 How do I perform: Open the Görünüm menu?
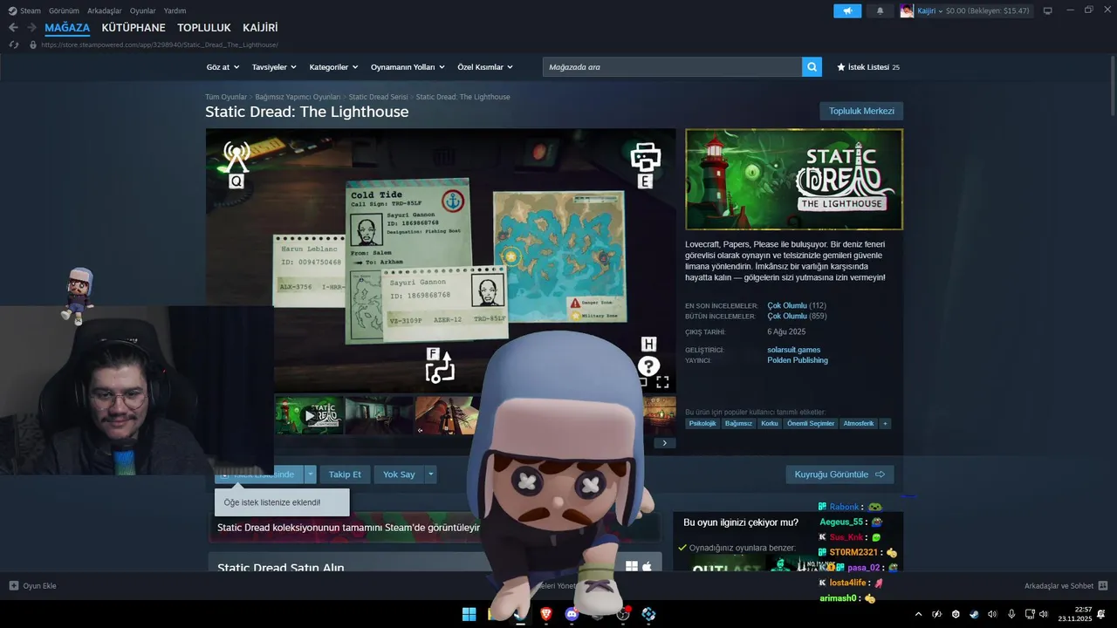tap(64, 10)
